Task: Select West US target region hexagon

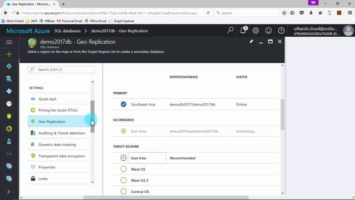Action: click(x=123, y=169)
